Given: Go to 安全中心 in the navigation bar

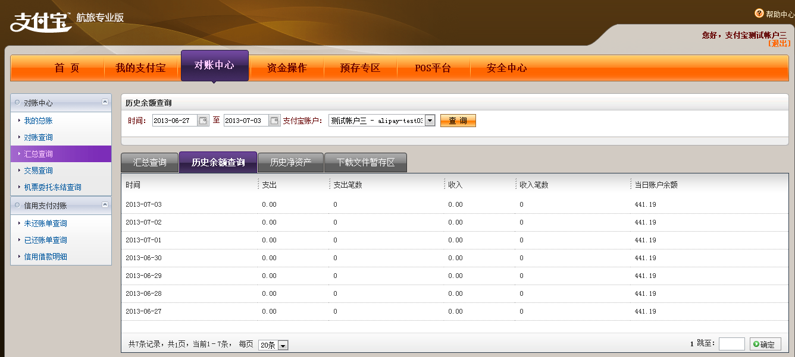Looking at the screenshot, I should click(506, 68).
